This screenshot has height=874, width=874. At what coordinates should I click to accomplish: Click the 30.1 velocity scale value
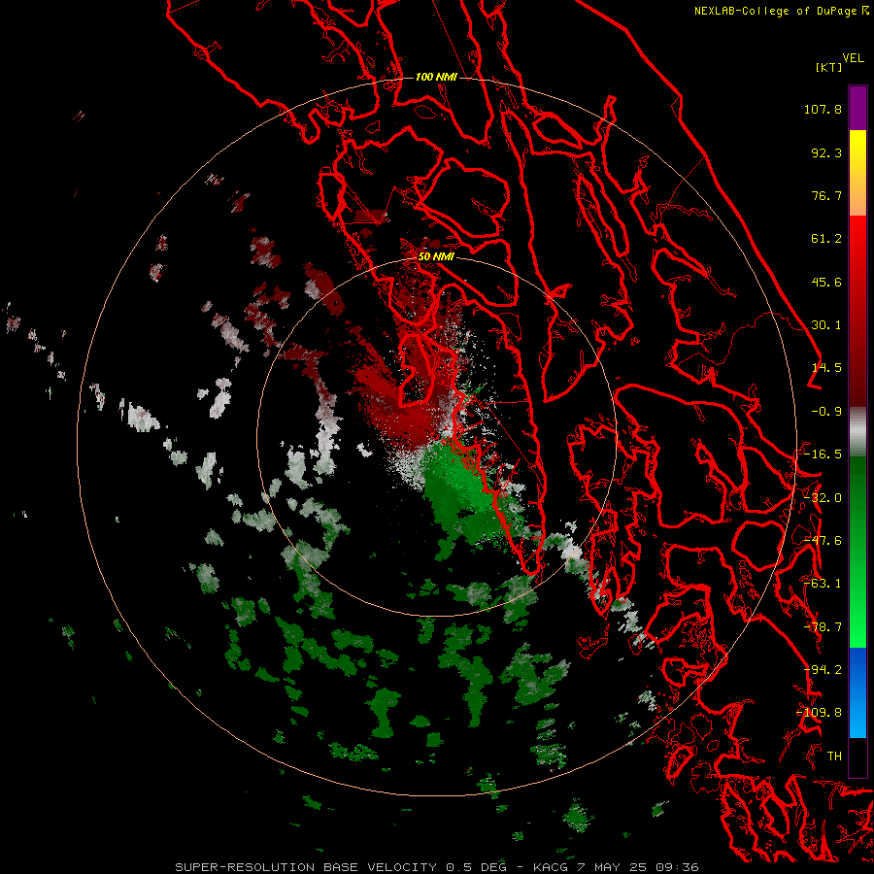coord(826,325)
